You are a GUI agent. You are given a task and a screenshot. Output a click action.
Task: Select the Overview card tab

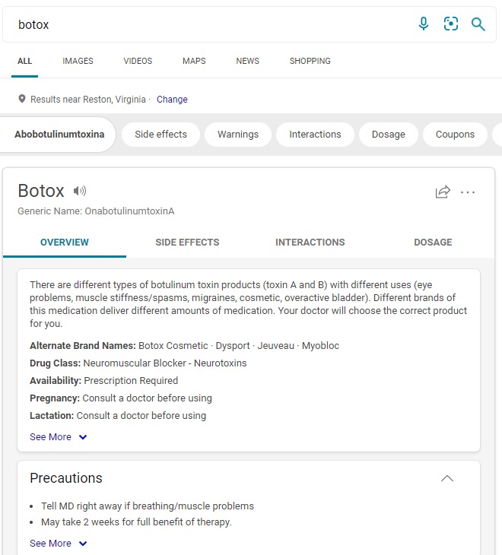tap(65, 243)
